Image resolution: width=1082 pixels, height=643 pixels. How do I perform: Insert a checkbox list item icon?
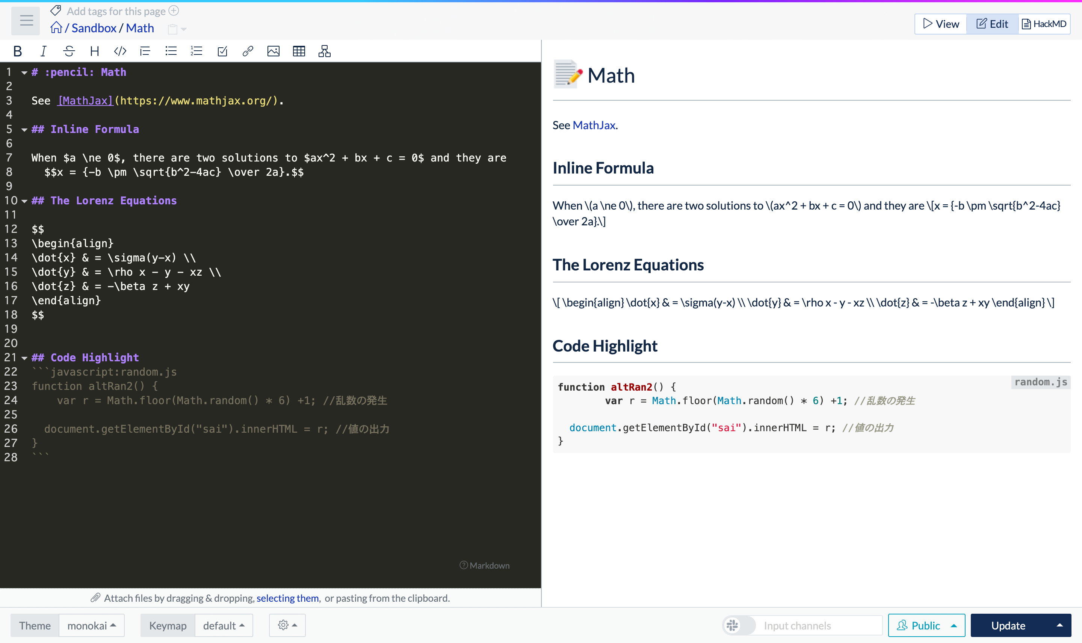222,51
